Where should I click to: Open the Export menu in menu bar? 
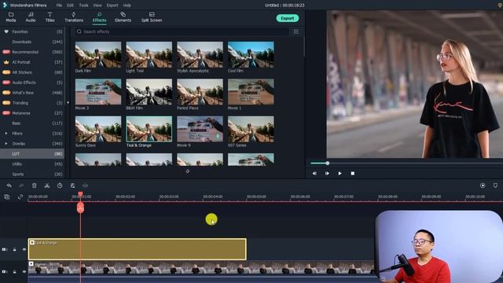(112, 6)
